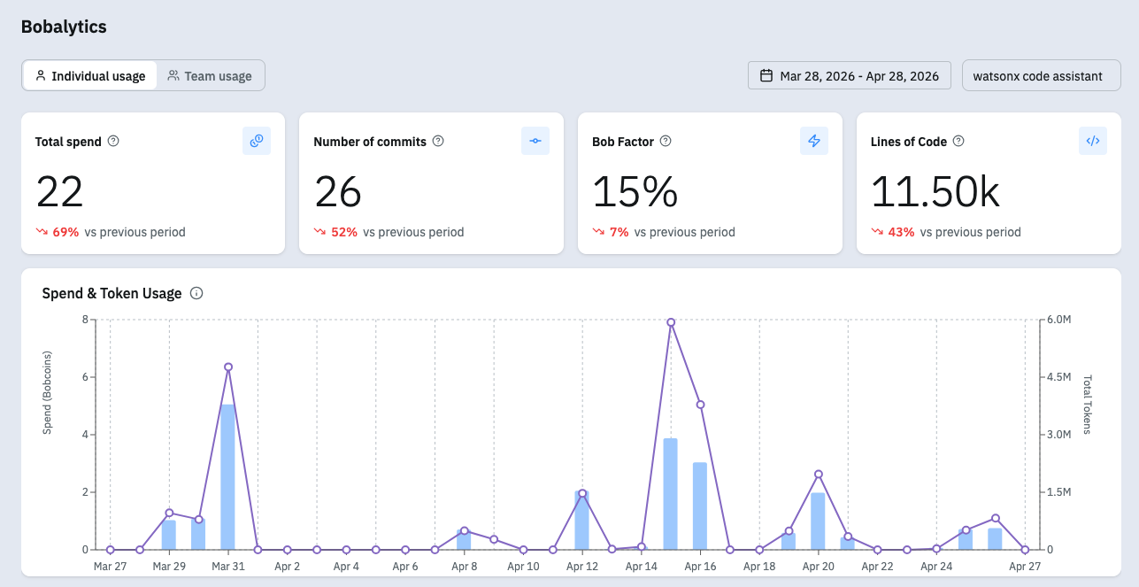Viewport: 1139px width, 587px height.
Task: Open the Total spend help tooltip icon
Action: (113, 141)
